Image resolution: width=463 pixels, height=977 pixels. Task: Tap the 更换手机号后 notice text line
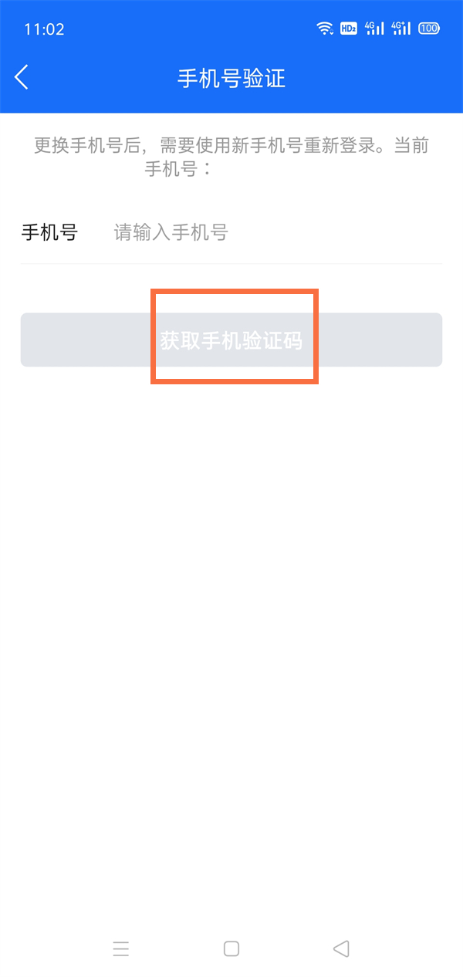tap(231, 145)
